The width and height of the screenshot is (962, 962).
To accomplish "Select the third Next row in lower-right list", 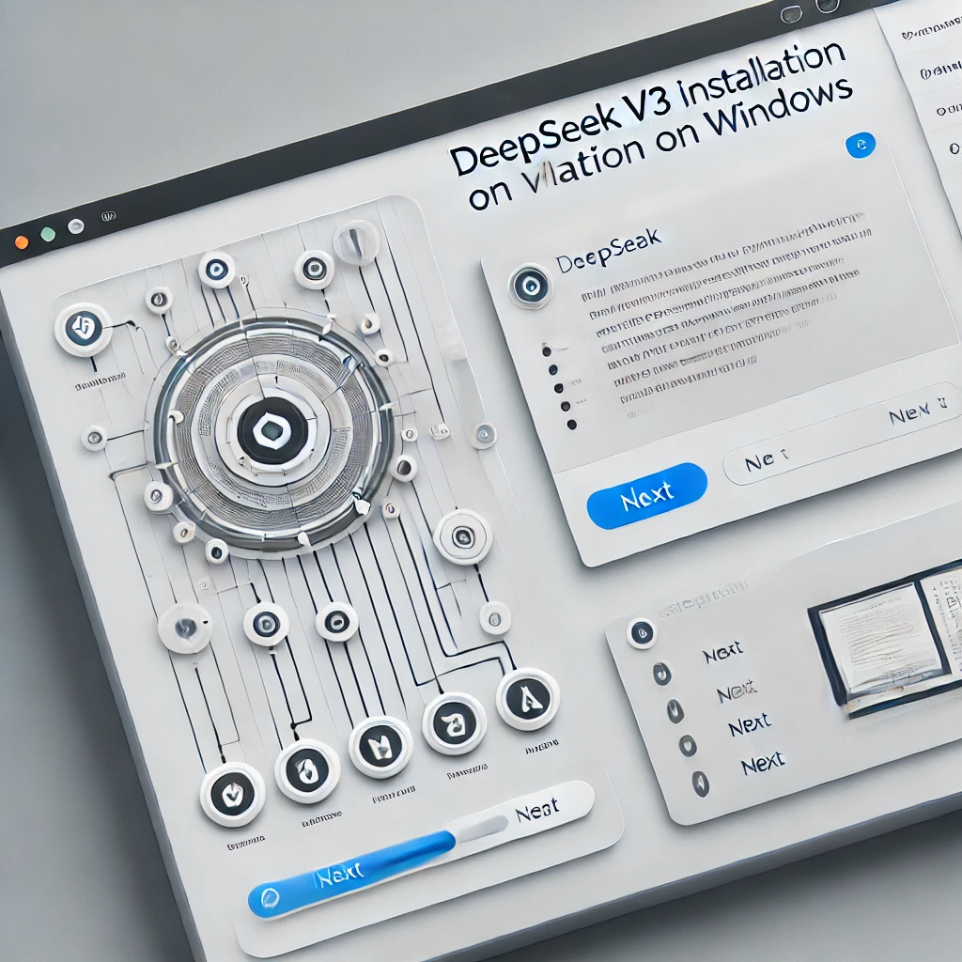I will tap(749, 726).
